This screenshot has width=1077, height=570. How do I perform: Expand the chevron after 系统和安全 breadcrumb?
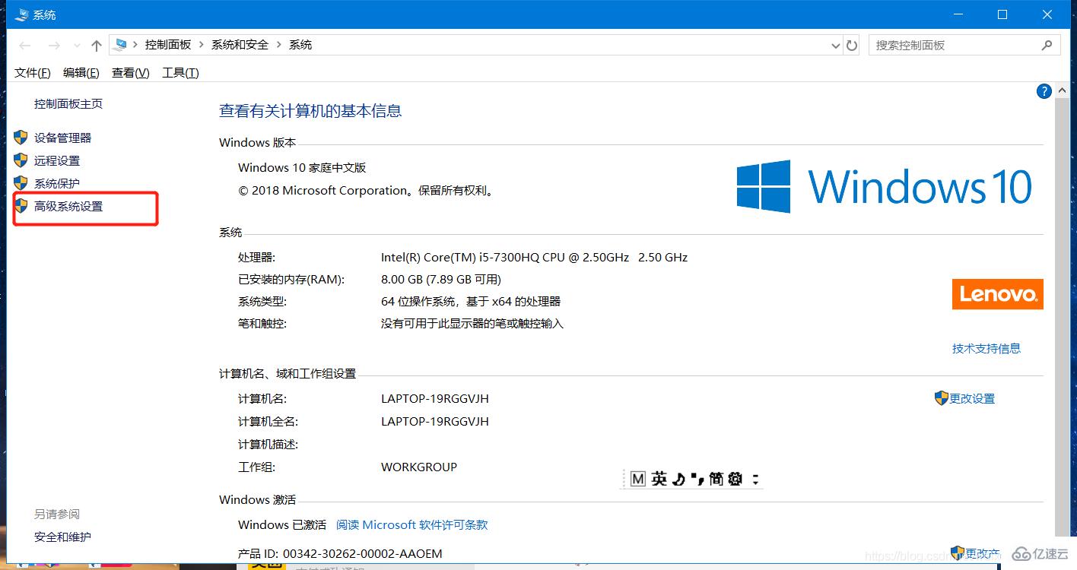pos(278,45)
